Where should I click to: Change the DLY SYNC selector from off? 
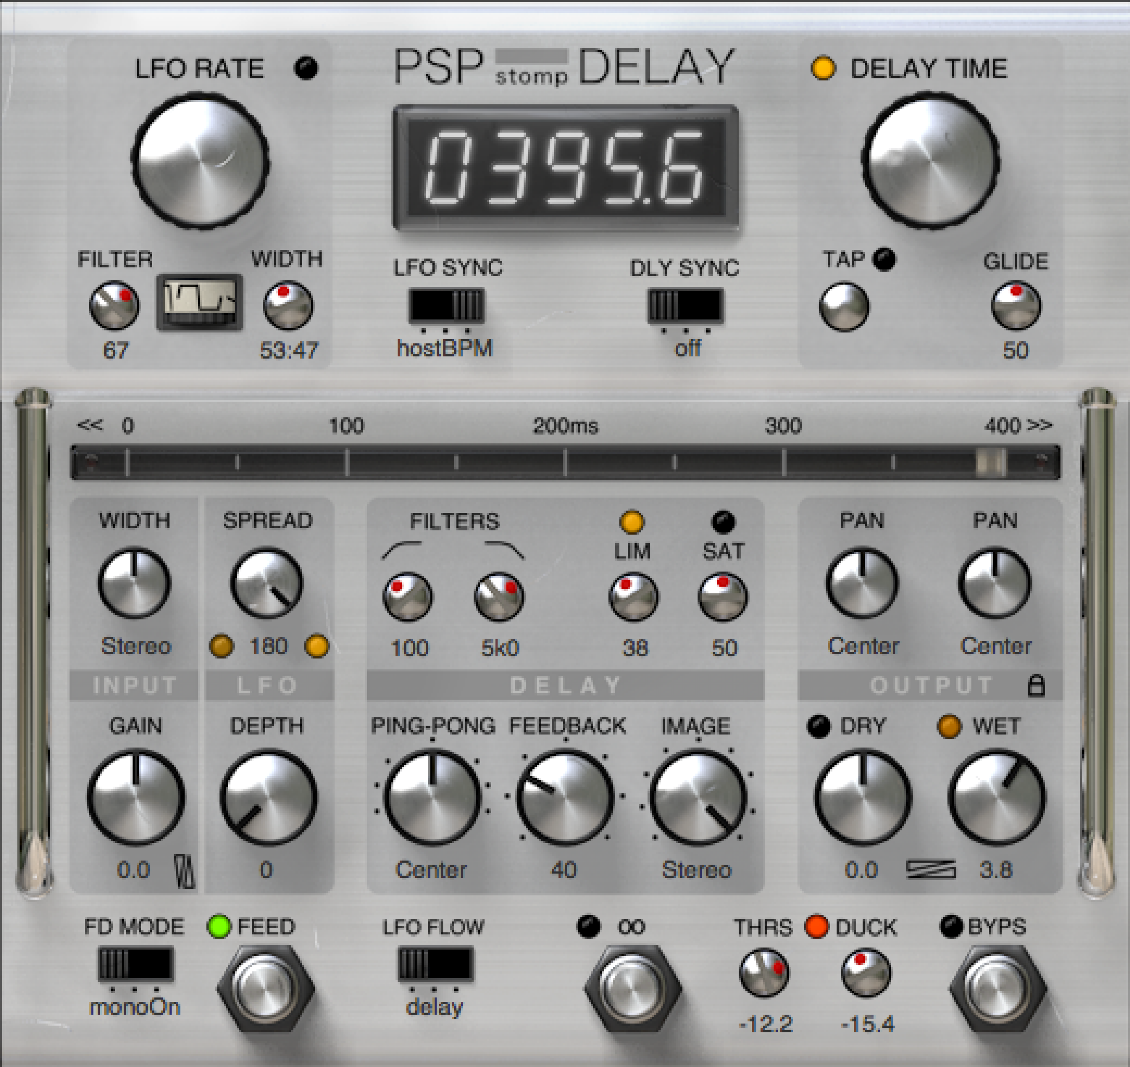point(686,306)
